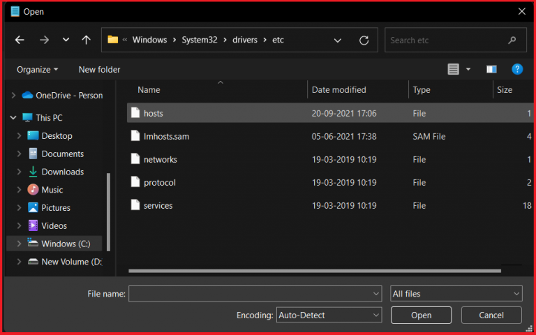Select the networks file
The width and height of the screenshot is (536, 335).
[x=330, y=159]
